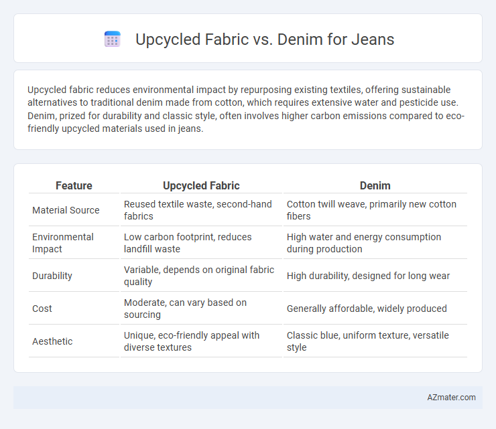Click the intro paragraph about upcycled fabric
The height and width of the screenshot is (429, 496).
(246, 109)
